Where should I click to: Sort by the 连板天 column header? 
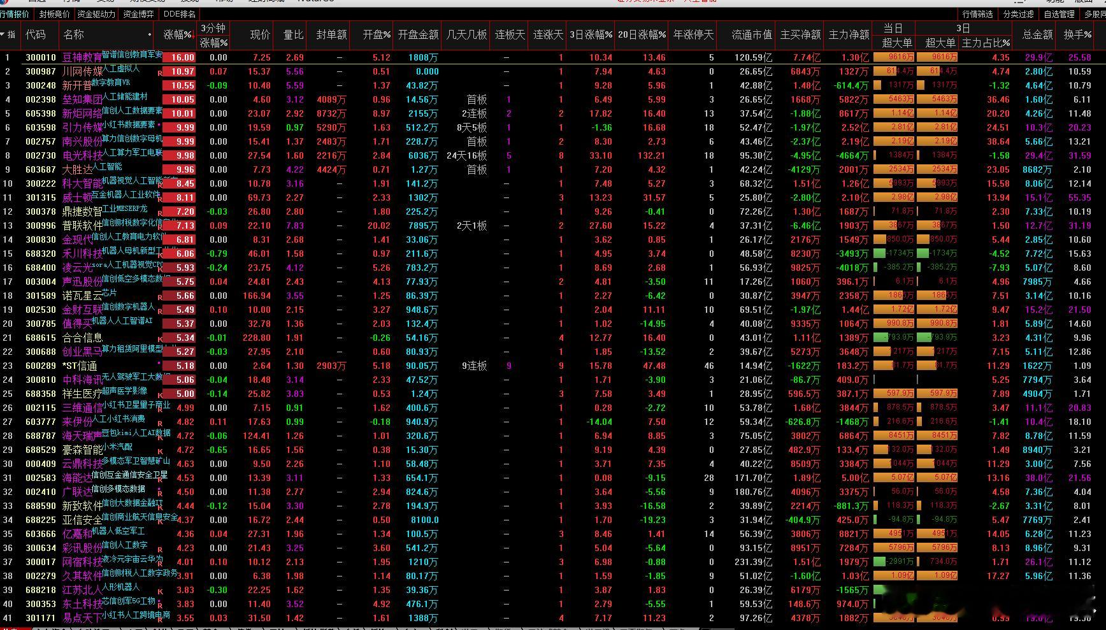pyautogui.click(x=510, y=35)
